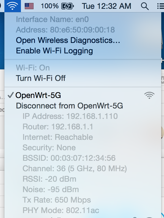Click the charging battery icon
Screen dimensions: 164x218
pyautogui.click(x=67, y=6)
